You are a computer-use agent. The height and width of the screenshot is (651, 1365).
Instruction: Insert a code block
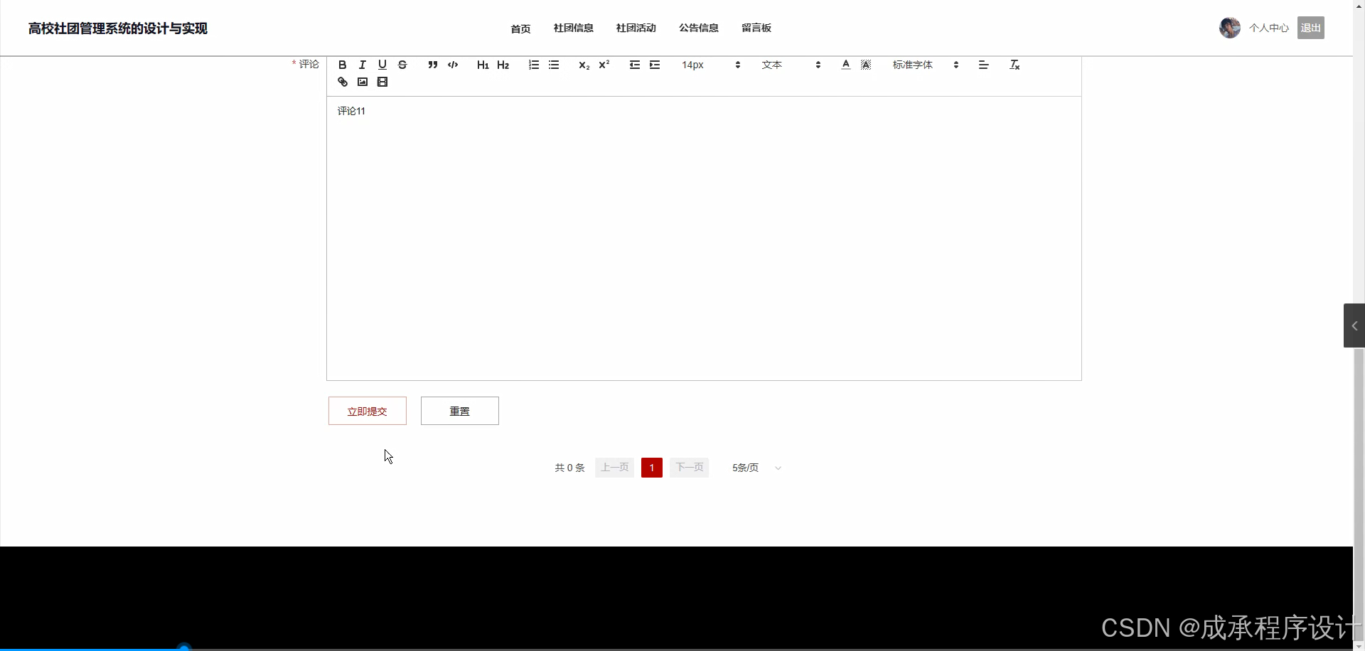[453, 65]
